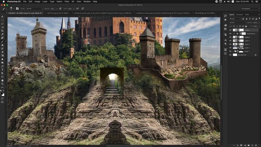The image size is (261, 147).
Task: Select the Crop tool
Action: [x=2, y=31]
